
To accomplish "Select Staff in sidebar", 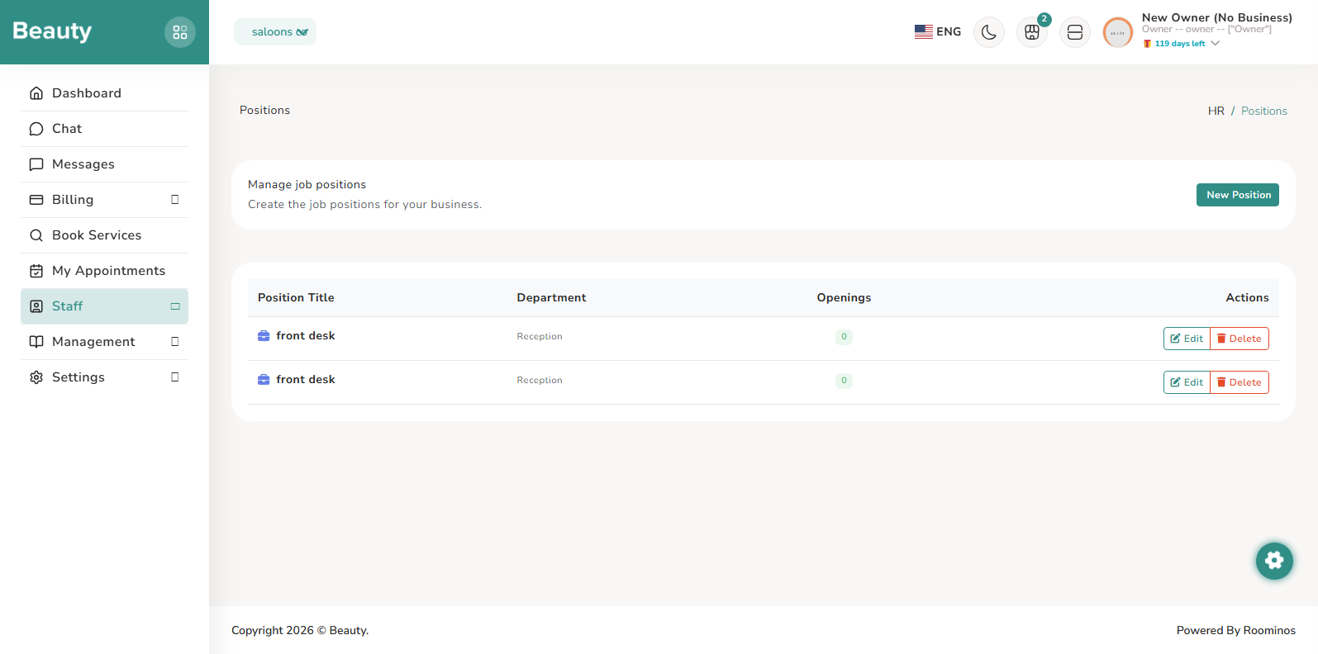I will pyautogui.click(x=104, y=306).
